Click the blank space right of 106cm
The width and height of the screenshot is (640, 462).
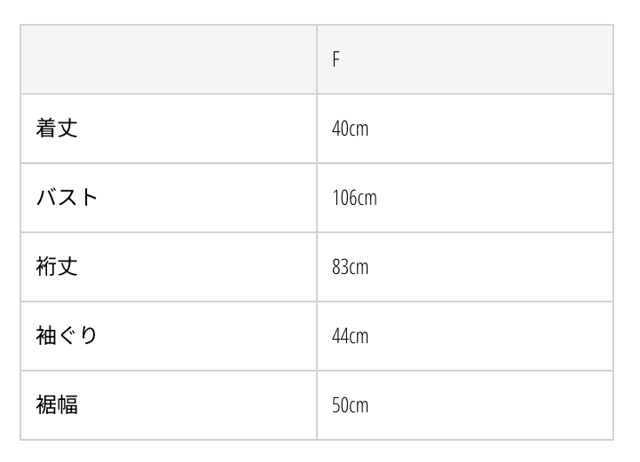[x=497, y=198]
